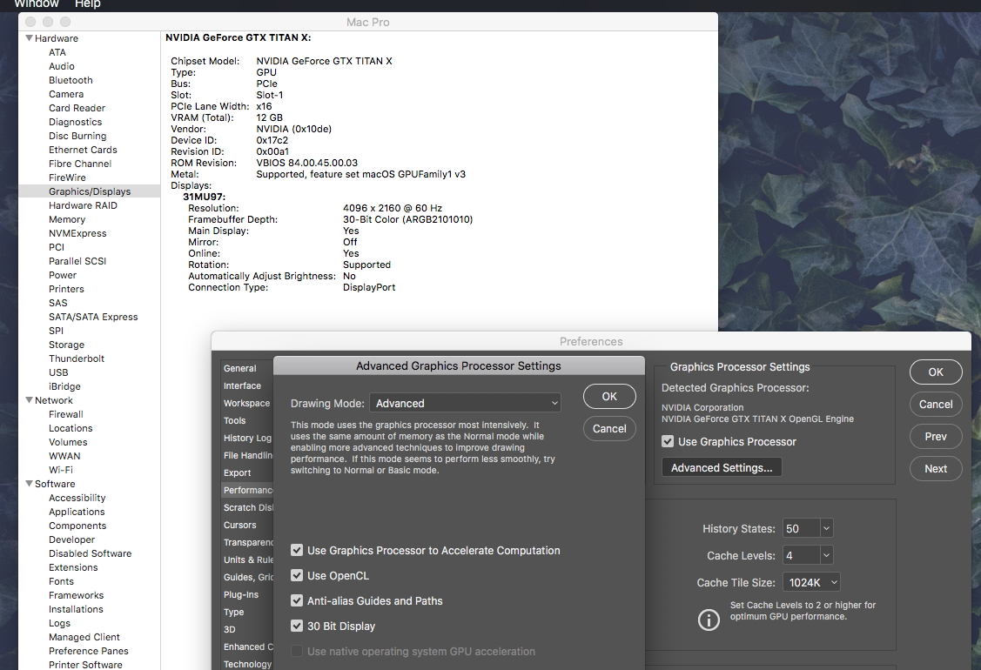Click the Next button in Preferences
Image resolution: width=981 pixels, height=670 pixels.
click(936, 468)
